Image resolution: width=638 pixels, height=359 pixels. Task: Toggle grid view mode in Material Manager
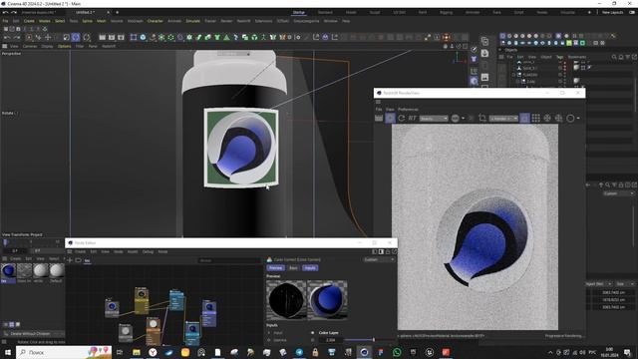point(11,324)
